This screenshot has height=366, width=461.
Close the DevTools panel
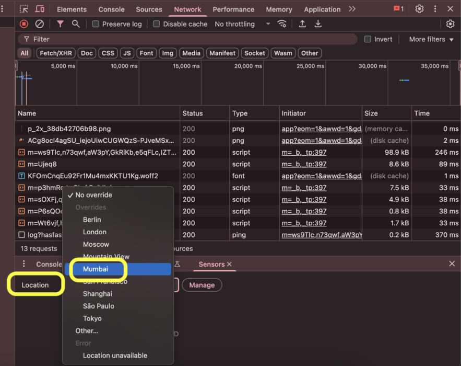coord(450,9)
